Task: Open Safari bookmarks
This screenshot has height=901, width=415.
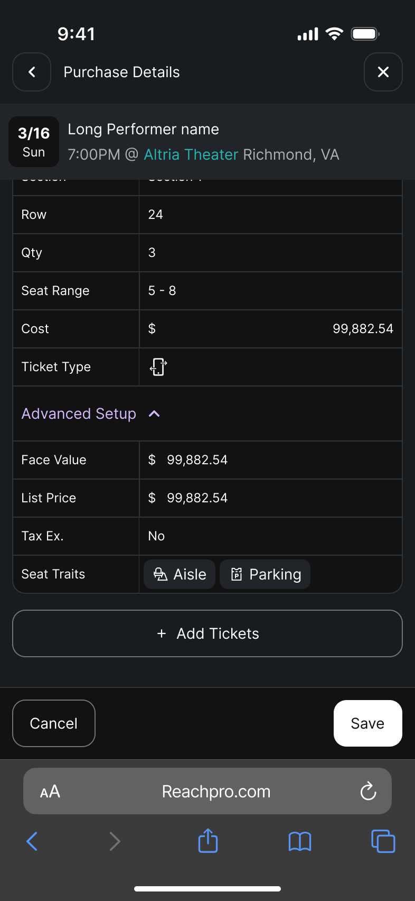Action: (x=300, y=841)
